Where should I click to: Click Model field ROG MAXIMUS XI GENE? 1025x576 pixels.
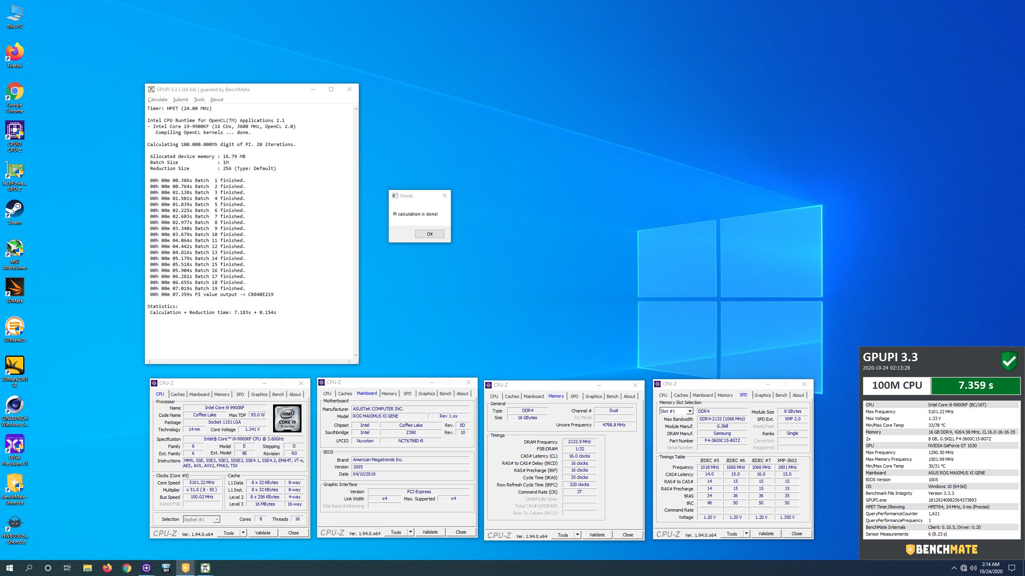click(x=389, y=416)
